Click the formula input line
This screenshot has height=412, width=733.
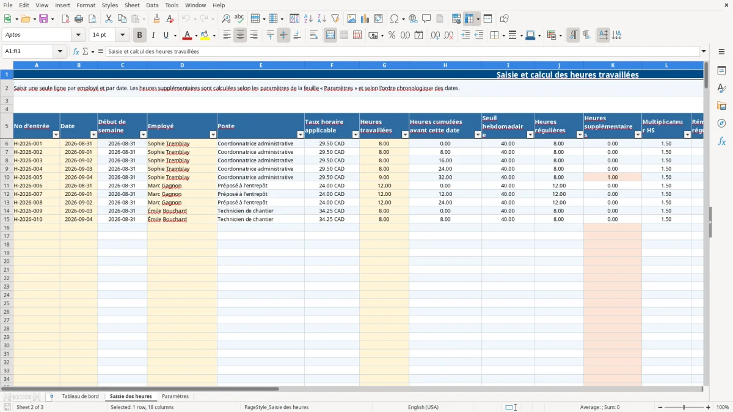[x=403, y=51]
